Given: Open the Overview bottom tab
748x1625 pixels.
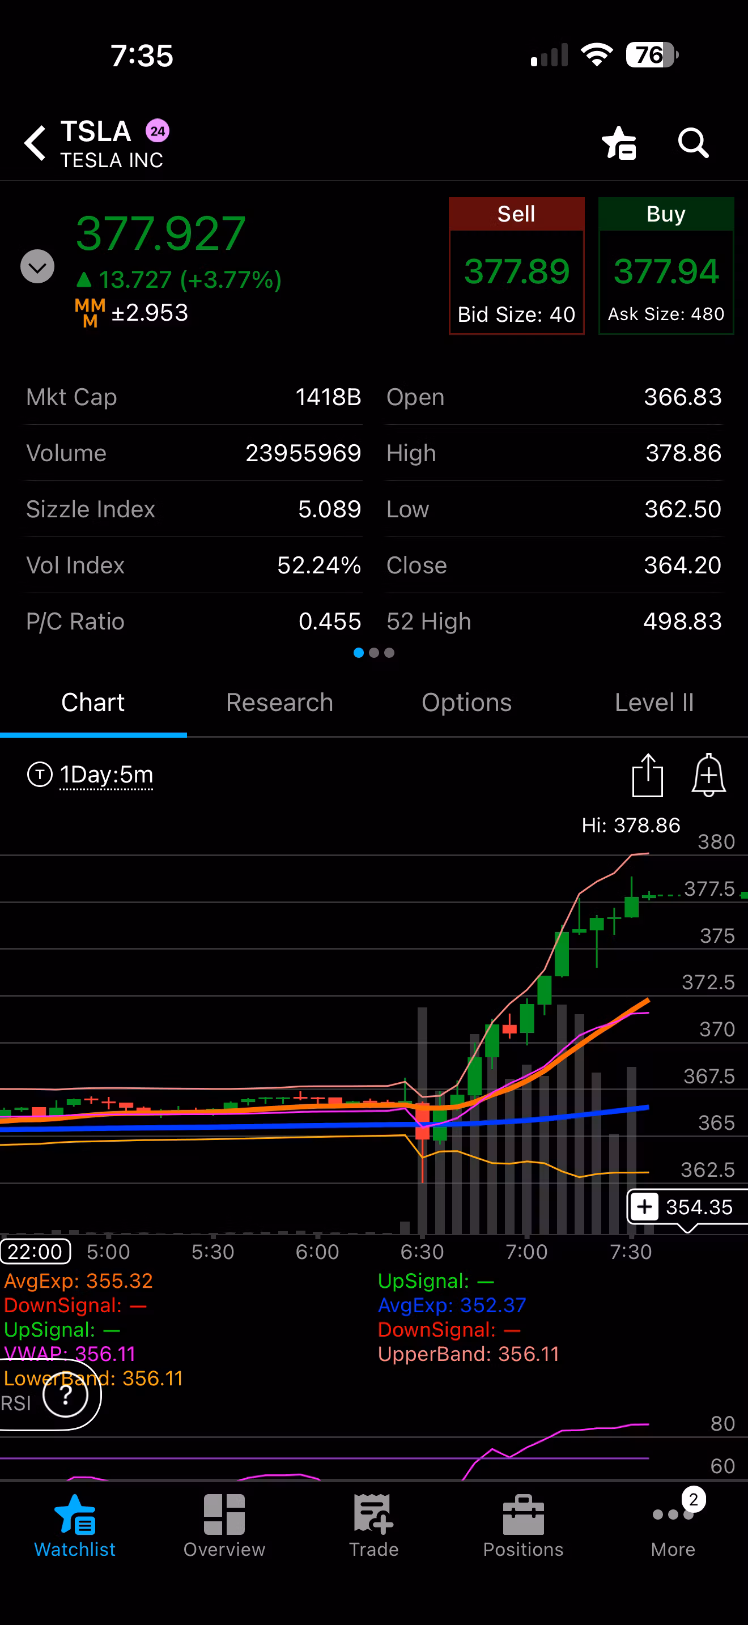Looking at the screenshot, I should pyautogui.click(x=224, y=1526).
